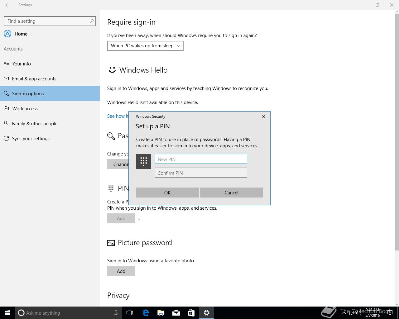Screen dimensions: 399x319
Task: Click the Sign-in options key icon
Action: point(6,93)
